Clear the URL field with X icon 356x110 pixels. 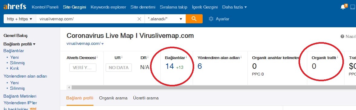tap(139, 19)
